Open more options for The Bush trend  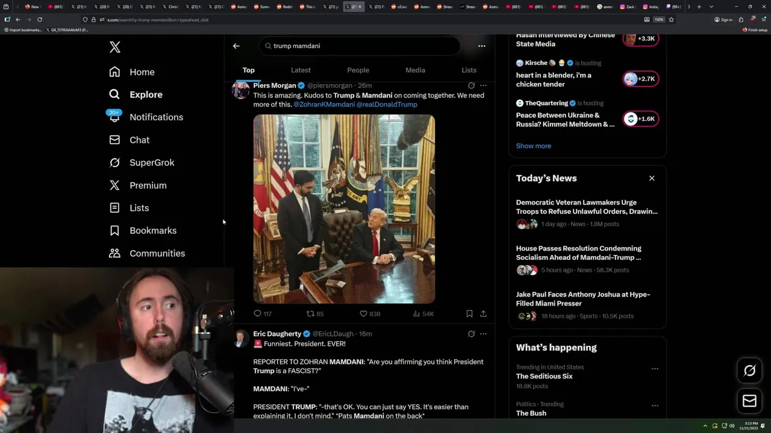[x=655, y=406]
